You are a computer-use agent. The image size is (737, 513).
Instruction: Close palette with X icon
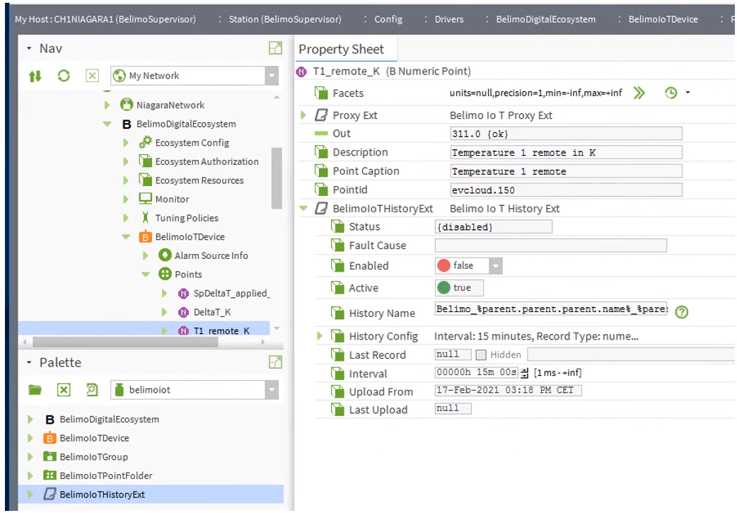click(x=64, y=390)
